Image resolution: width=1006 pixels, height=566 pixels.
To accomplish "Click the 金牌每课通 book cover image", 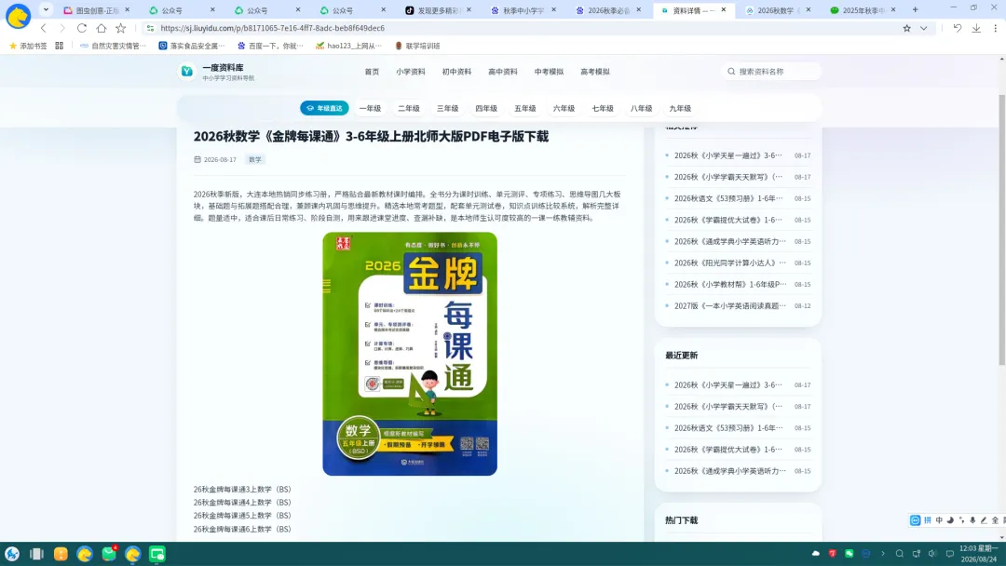I will [410, 354].
